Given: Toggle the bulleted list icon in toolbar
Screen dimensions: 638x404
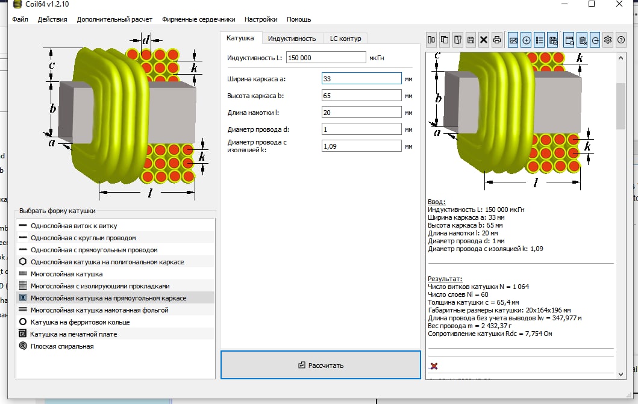Looking at the screenshot, I should tap(540, 40).
